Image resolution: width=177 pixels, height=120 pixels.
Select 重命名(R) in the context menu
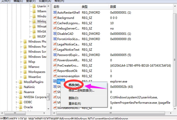tap(74, 104)
